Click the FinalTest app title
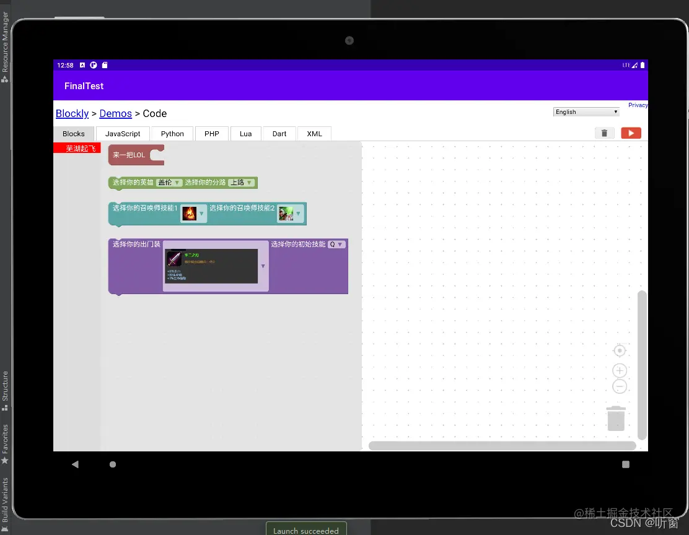This screenshot has width=689, height=535. coord(84,86)
